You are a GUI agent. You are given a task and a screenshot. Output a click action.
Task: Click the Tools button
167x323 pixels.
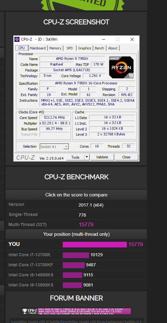click(x=75, y=157)
